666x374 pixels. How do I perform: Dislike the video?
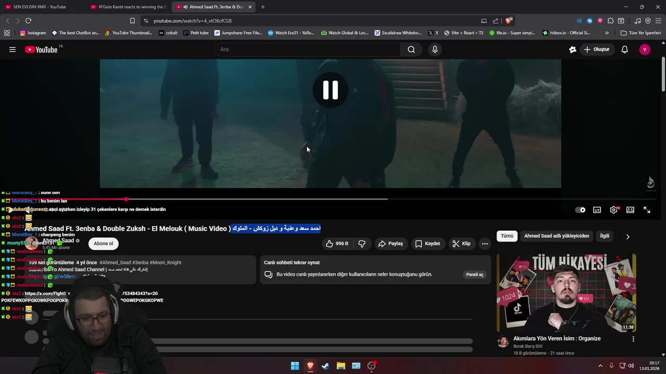362,244
